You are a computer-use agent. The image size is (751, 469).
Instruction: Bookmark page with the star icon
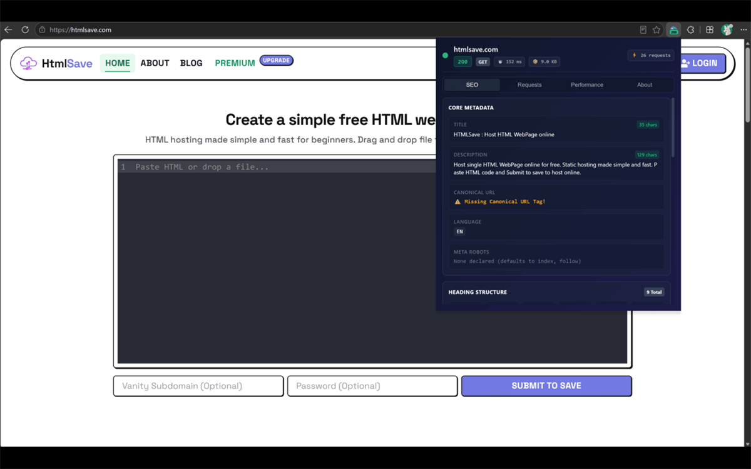pyautogui.click(x=656, y=29)
